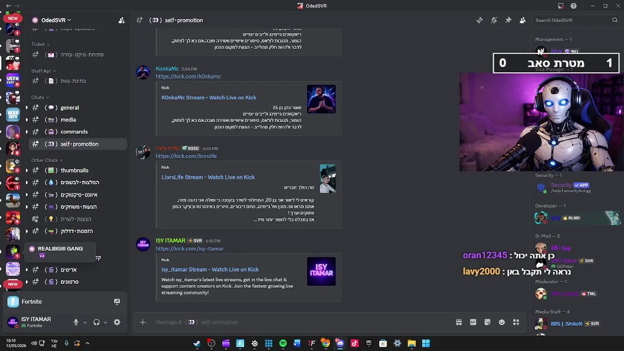Toggle the member list icon
This screenshot has height=351, width=624.
[523, 20]
